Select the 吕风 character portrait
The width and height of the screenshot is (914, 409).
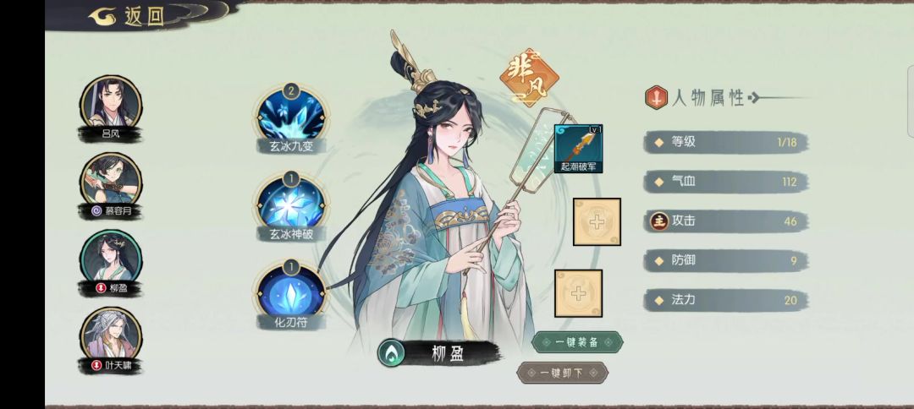click(x=111, y=107)
